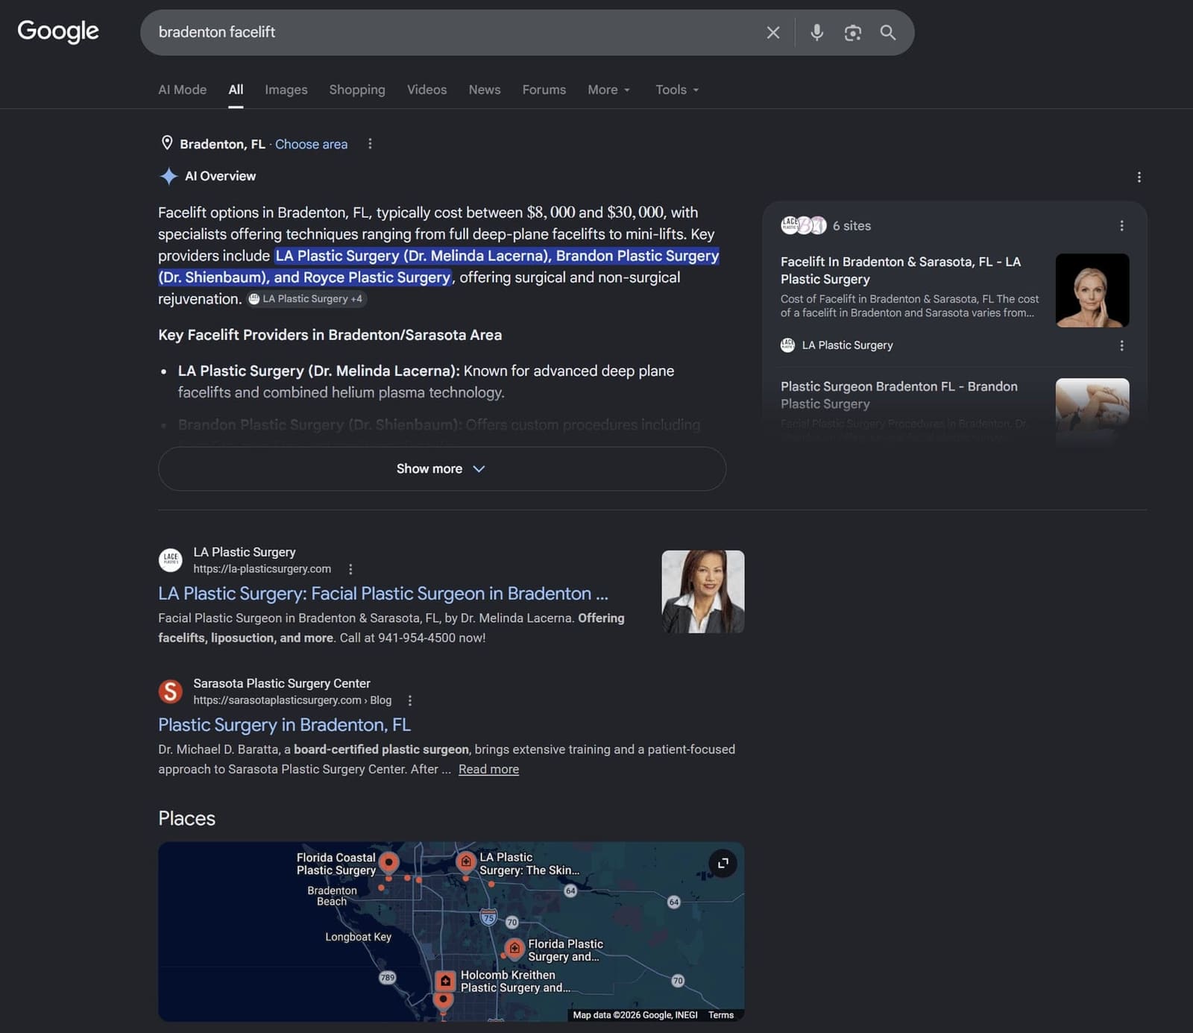
Task: Click Key Facelift Providers heading text
Action: (x=330, y=335)
